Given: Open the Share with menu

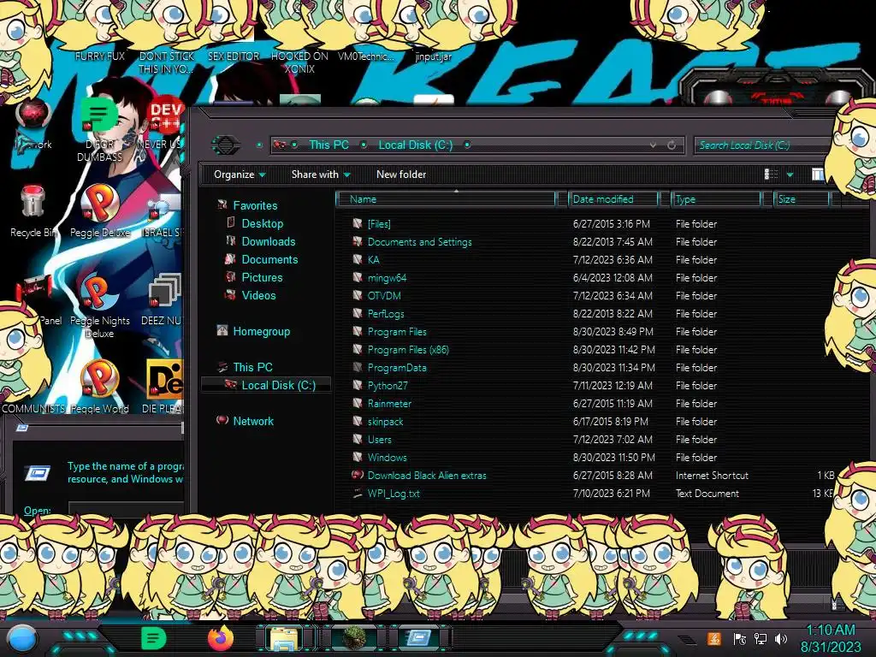Looking at the screenshot, I should [x=321, y=175].
